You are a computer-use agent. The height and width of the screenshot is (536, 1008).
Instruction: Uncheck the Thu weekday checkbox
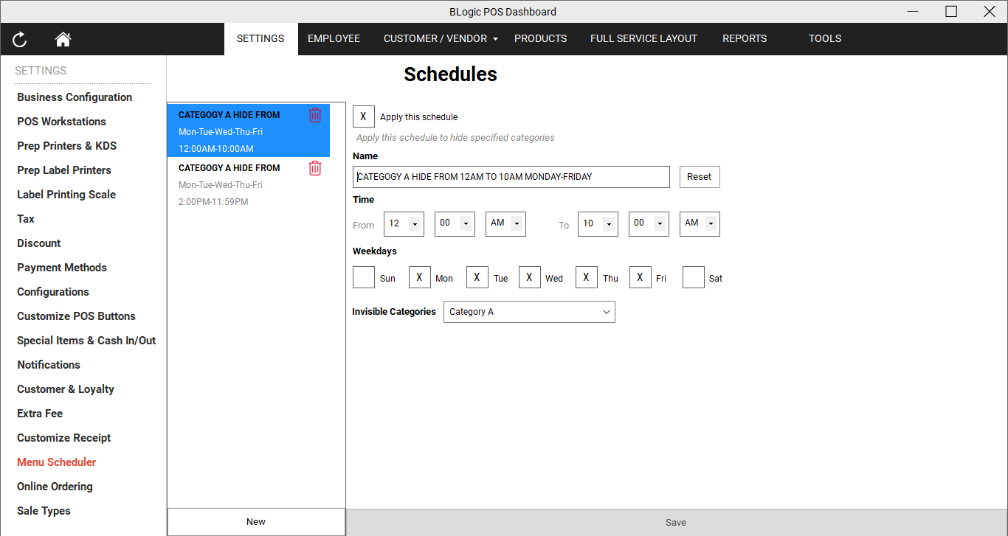[x=587, y=277]
